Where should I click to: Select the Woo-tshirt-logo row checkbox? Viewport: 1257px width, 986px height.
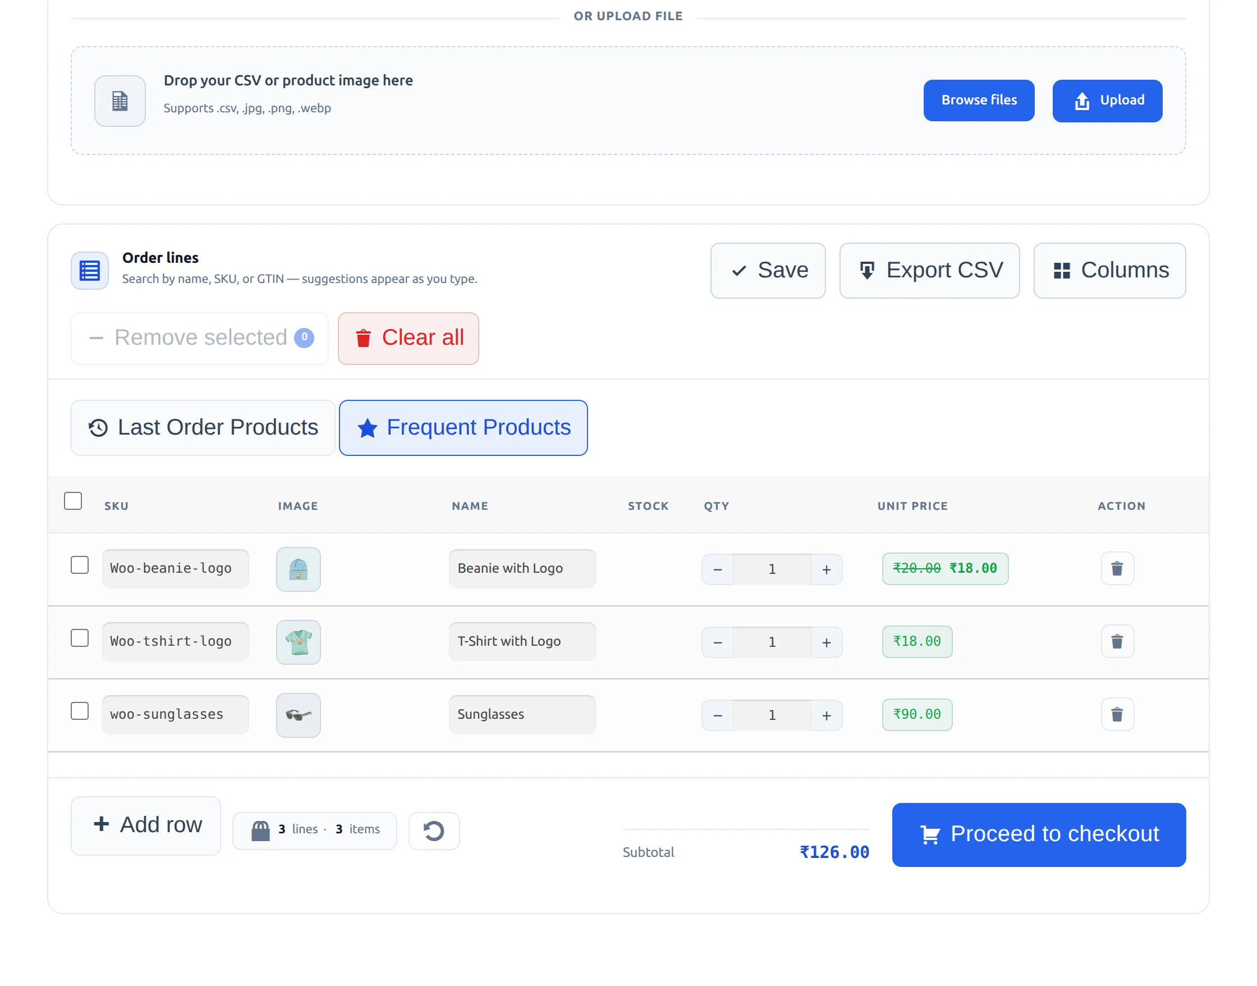[x=80, y=637]
